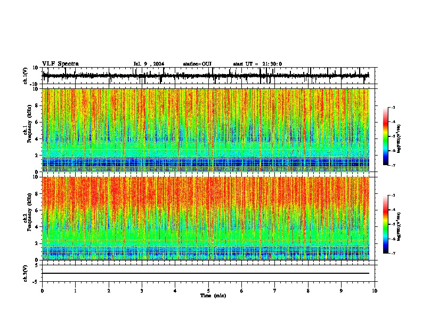Click the "VLF Spectra" plot title
The height and width of the screenshot is (326, 422).
pyautogui.click(x=60, y=64)
